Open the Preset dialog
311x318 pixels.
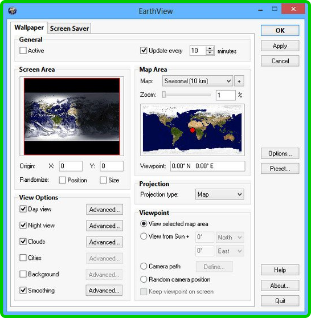[280, 169]
